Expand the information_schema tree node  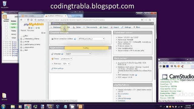[x=21, y=39]
